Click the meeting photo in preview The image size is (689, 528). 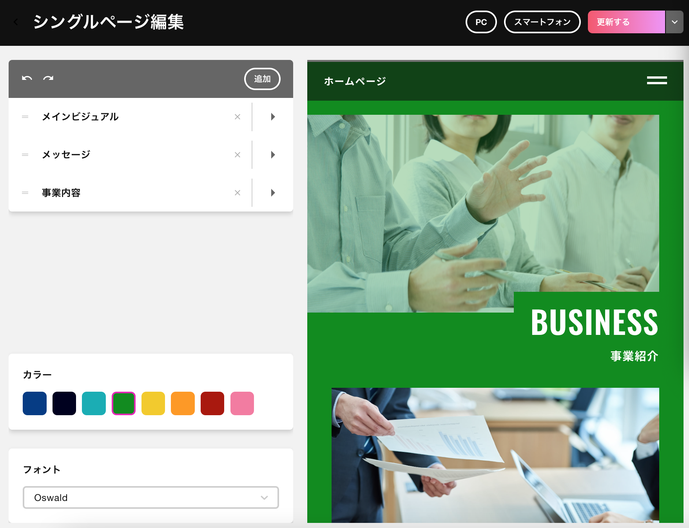483,213
